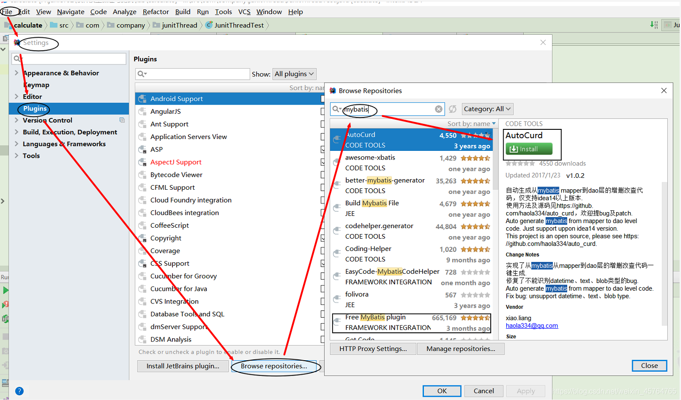Click the Free MyBatis plugin icon
This screenshot has height=400, width=681.
click(x=337, y=321)
